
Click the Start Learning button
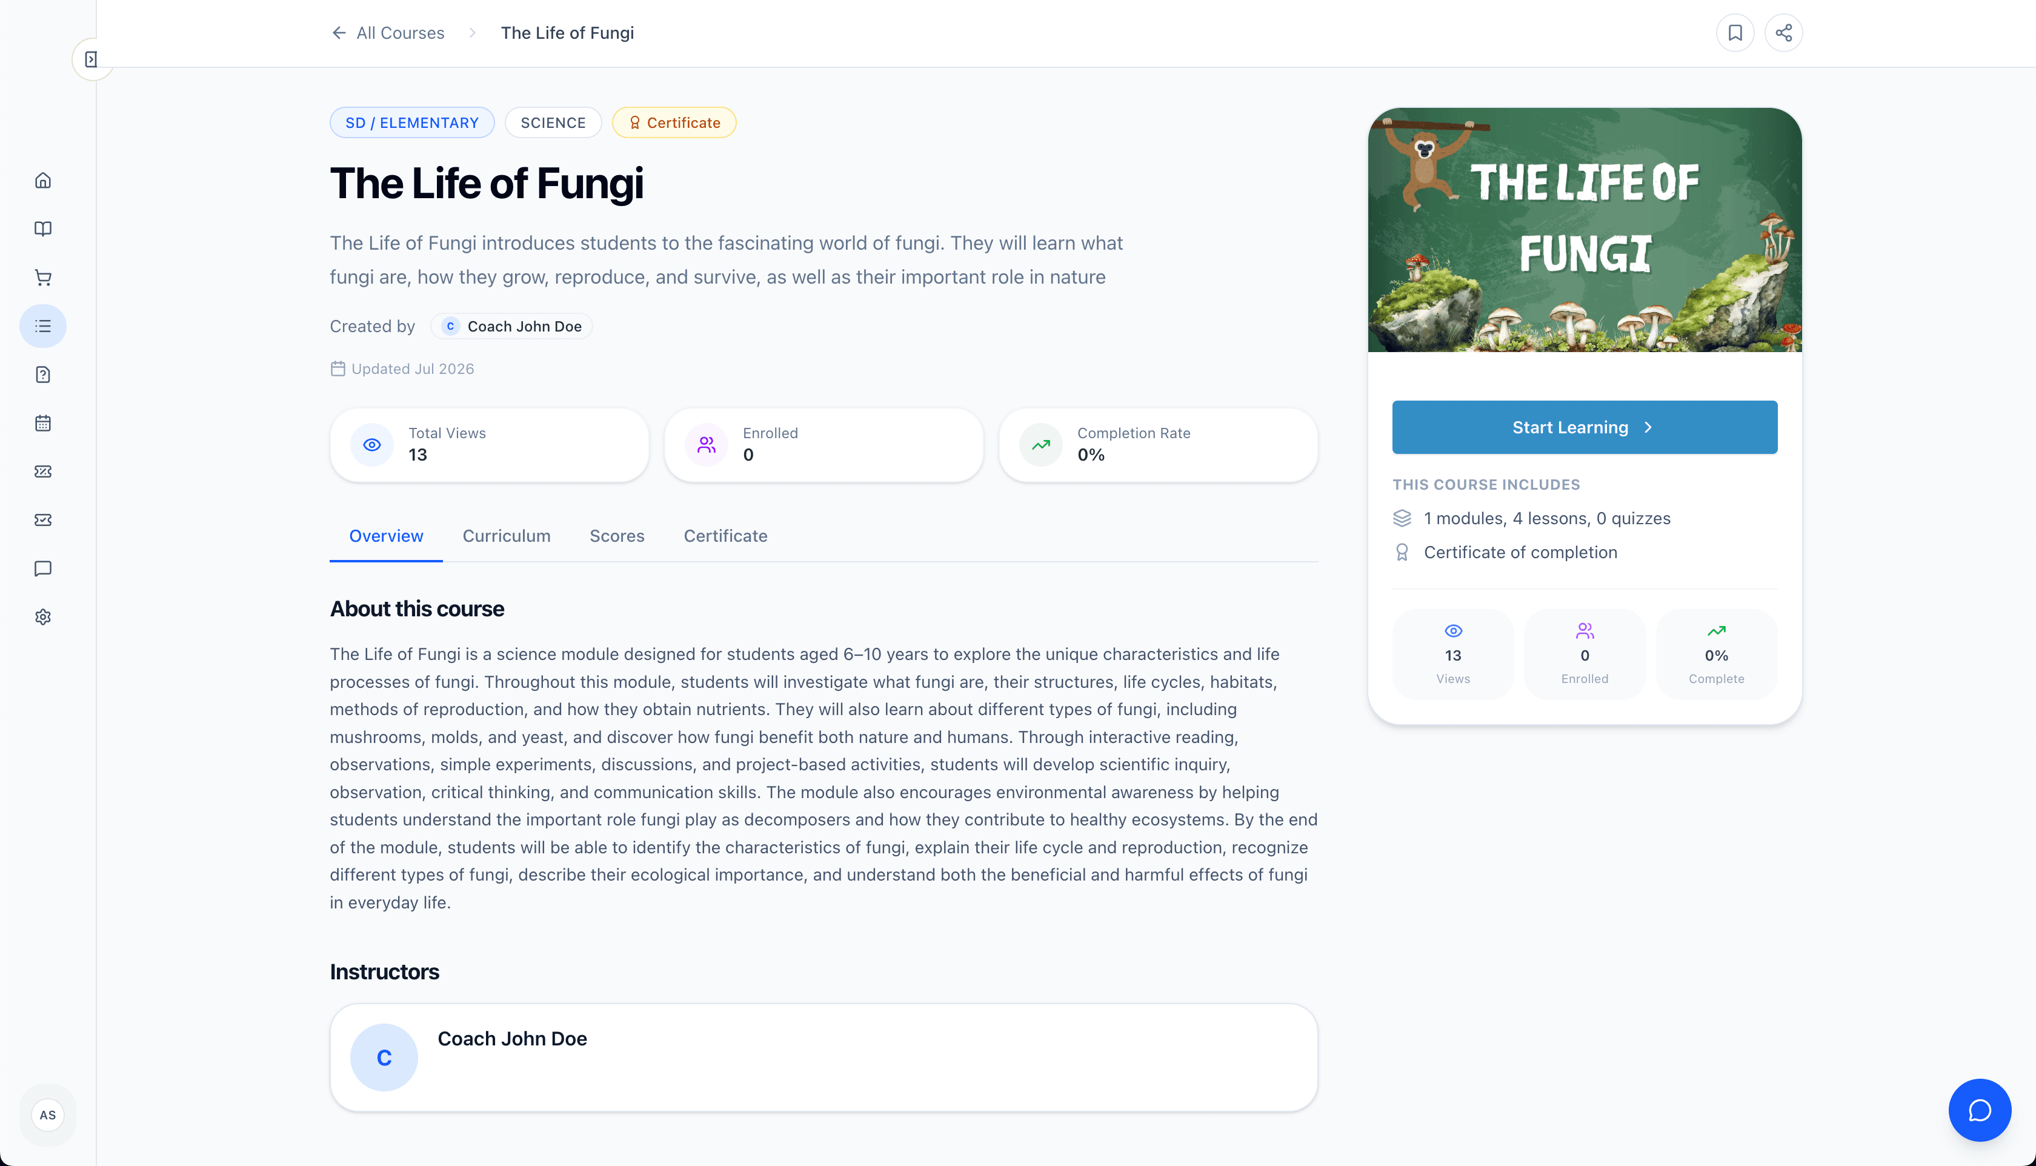(x=1585, y=427)
